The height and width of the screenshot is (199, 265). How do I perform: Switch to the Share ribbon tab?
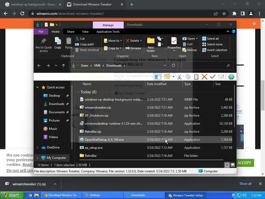pyautogui.click(x=71, y=32)
